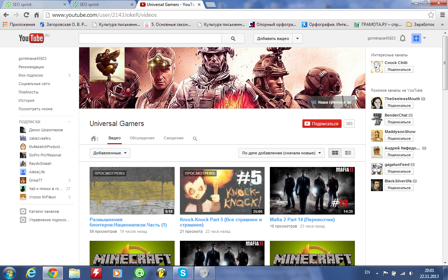Open Windows Start menu
Viewport: 448px width, 280px height.
9,273
